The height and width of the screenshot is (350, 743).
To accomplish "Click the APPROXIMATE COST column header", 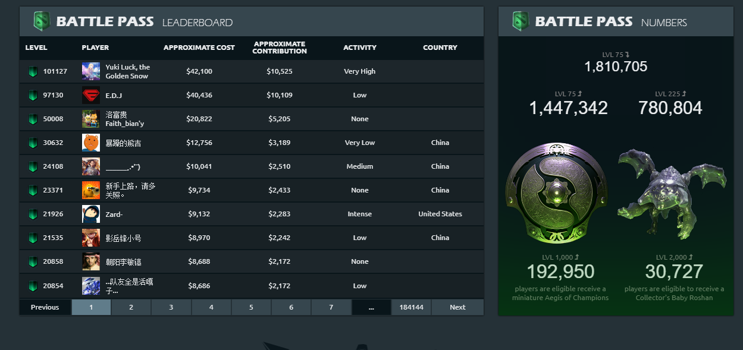I will point(199,48).
